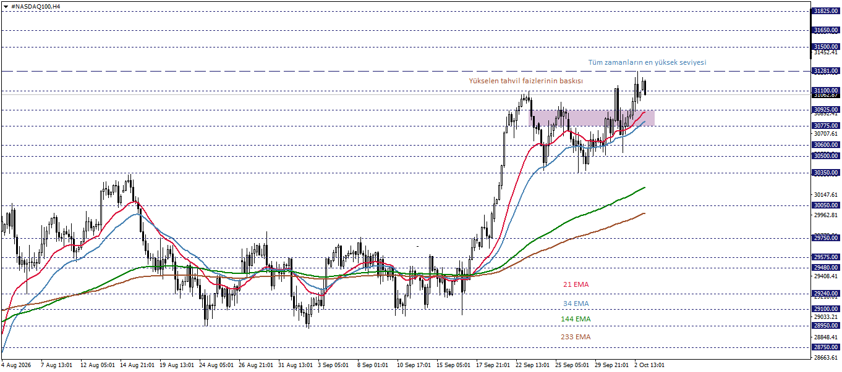Click the 29750.00 price level label
842x372 pixels.
(825, 238)
